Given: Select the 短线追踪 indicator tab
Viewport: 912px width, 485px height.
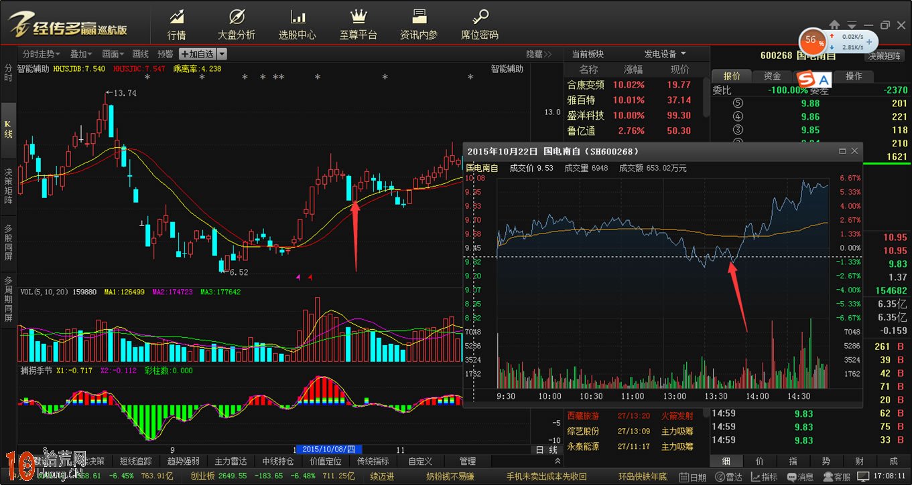Looking at the screenshot, I should 136,462.
